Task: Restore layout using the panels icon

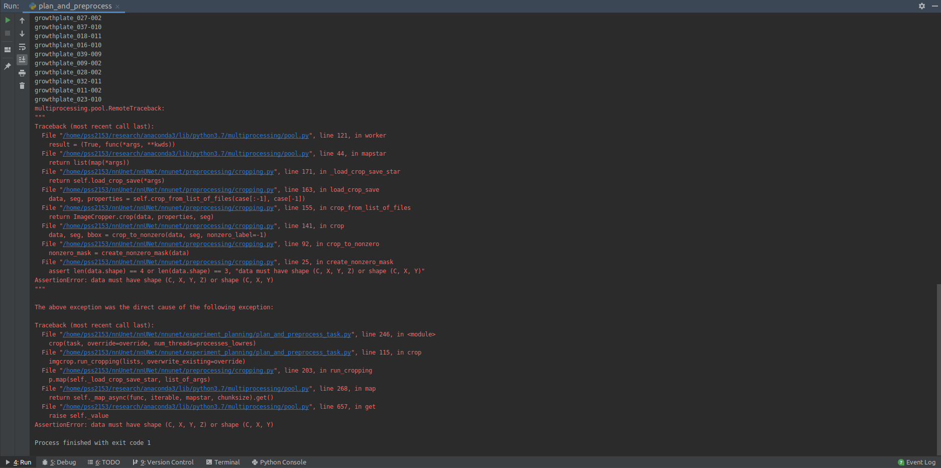Action: (8, 50)
